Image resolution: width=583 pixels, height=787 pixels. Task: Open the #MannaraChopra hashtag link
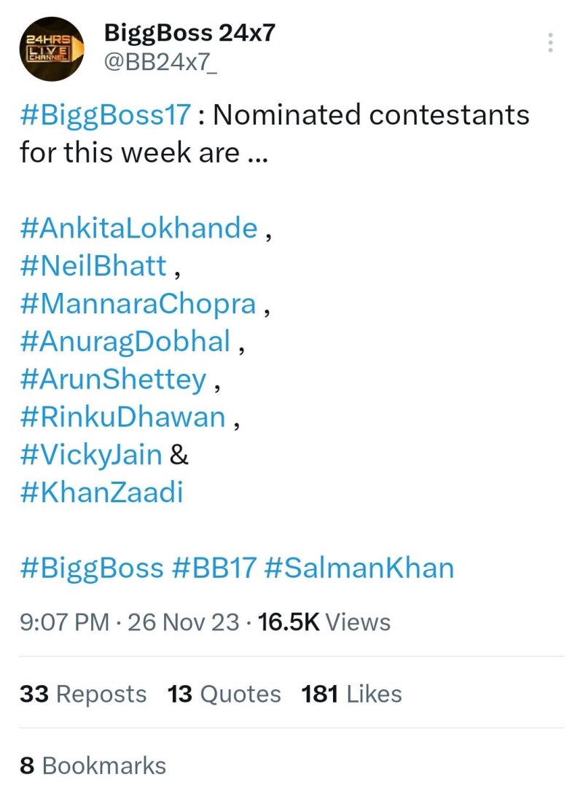pyautogui.click(x=138, y=304)
